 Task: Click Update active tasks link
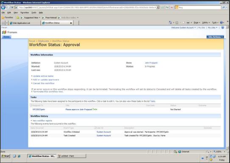point(43,76)
